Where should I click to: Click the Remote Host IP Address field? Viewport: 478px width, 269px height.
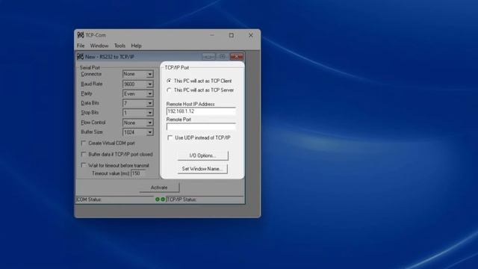201,111
